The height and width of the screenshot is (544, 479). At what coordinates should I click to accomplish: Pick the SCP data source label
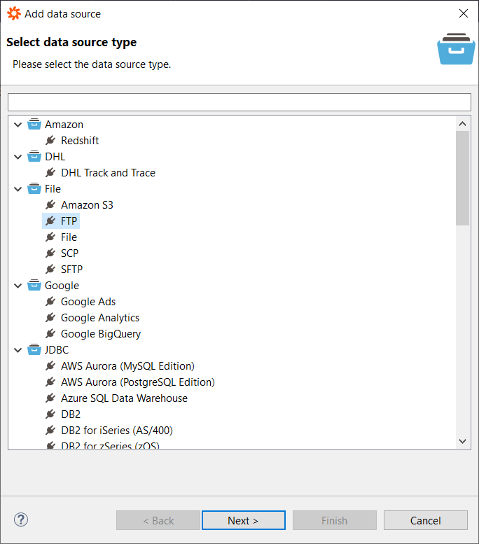click(70, 253)
